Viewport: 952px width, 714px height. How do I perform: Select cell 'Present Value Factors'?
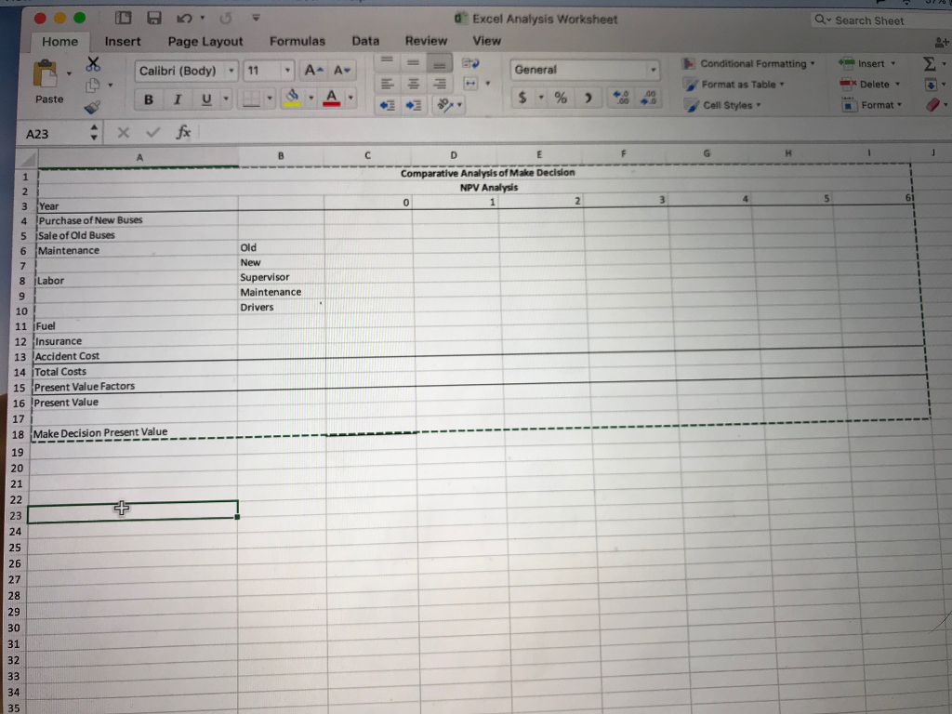click(x=135, y=386)
